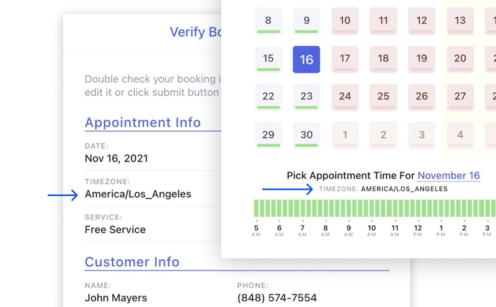Pick the 9 AM slot on timeline
This screenshot has width=496, height=307.
(349, 208)
